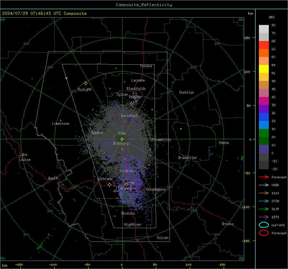
Task: Click the yellow diamond marker below Cochrane
Action: tap(110, 185)
